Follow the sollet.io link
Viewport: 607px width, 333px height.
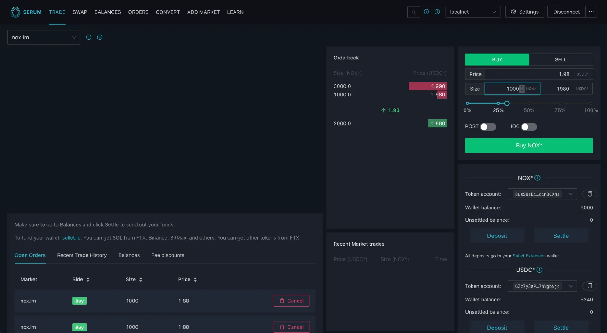[x=71, y=238]
